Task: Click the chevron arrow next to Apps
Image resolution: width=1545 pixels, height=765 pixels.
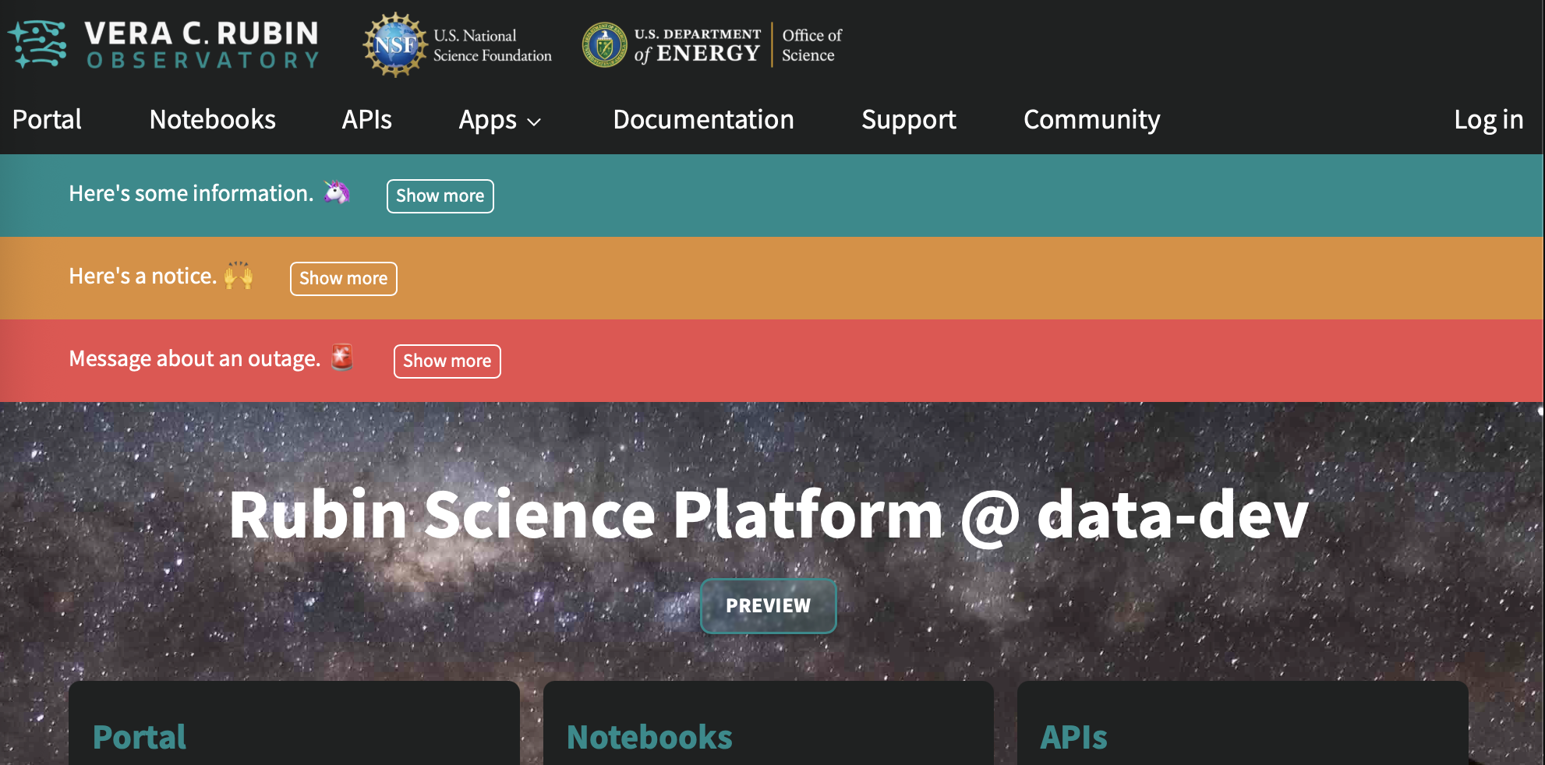Action: pos(535,122)
